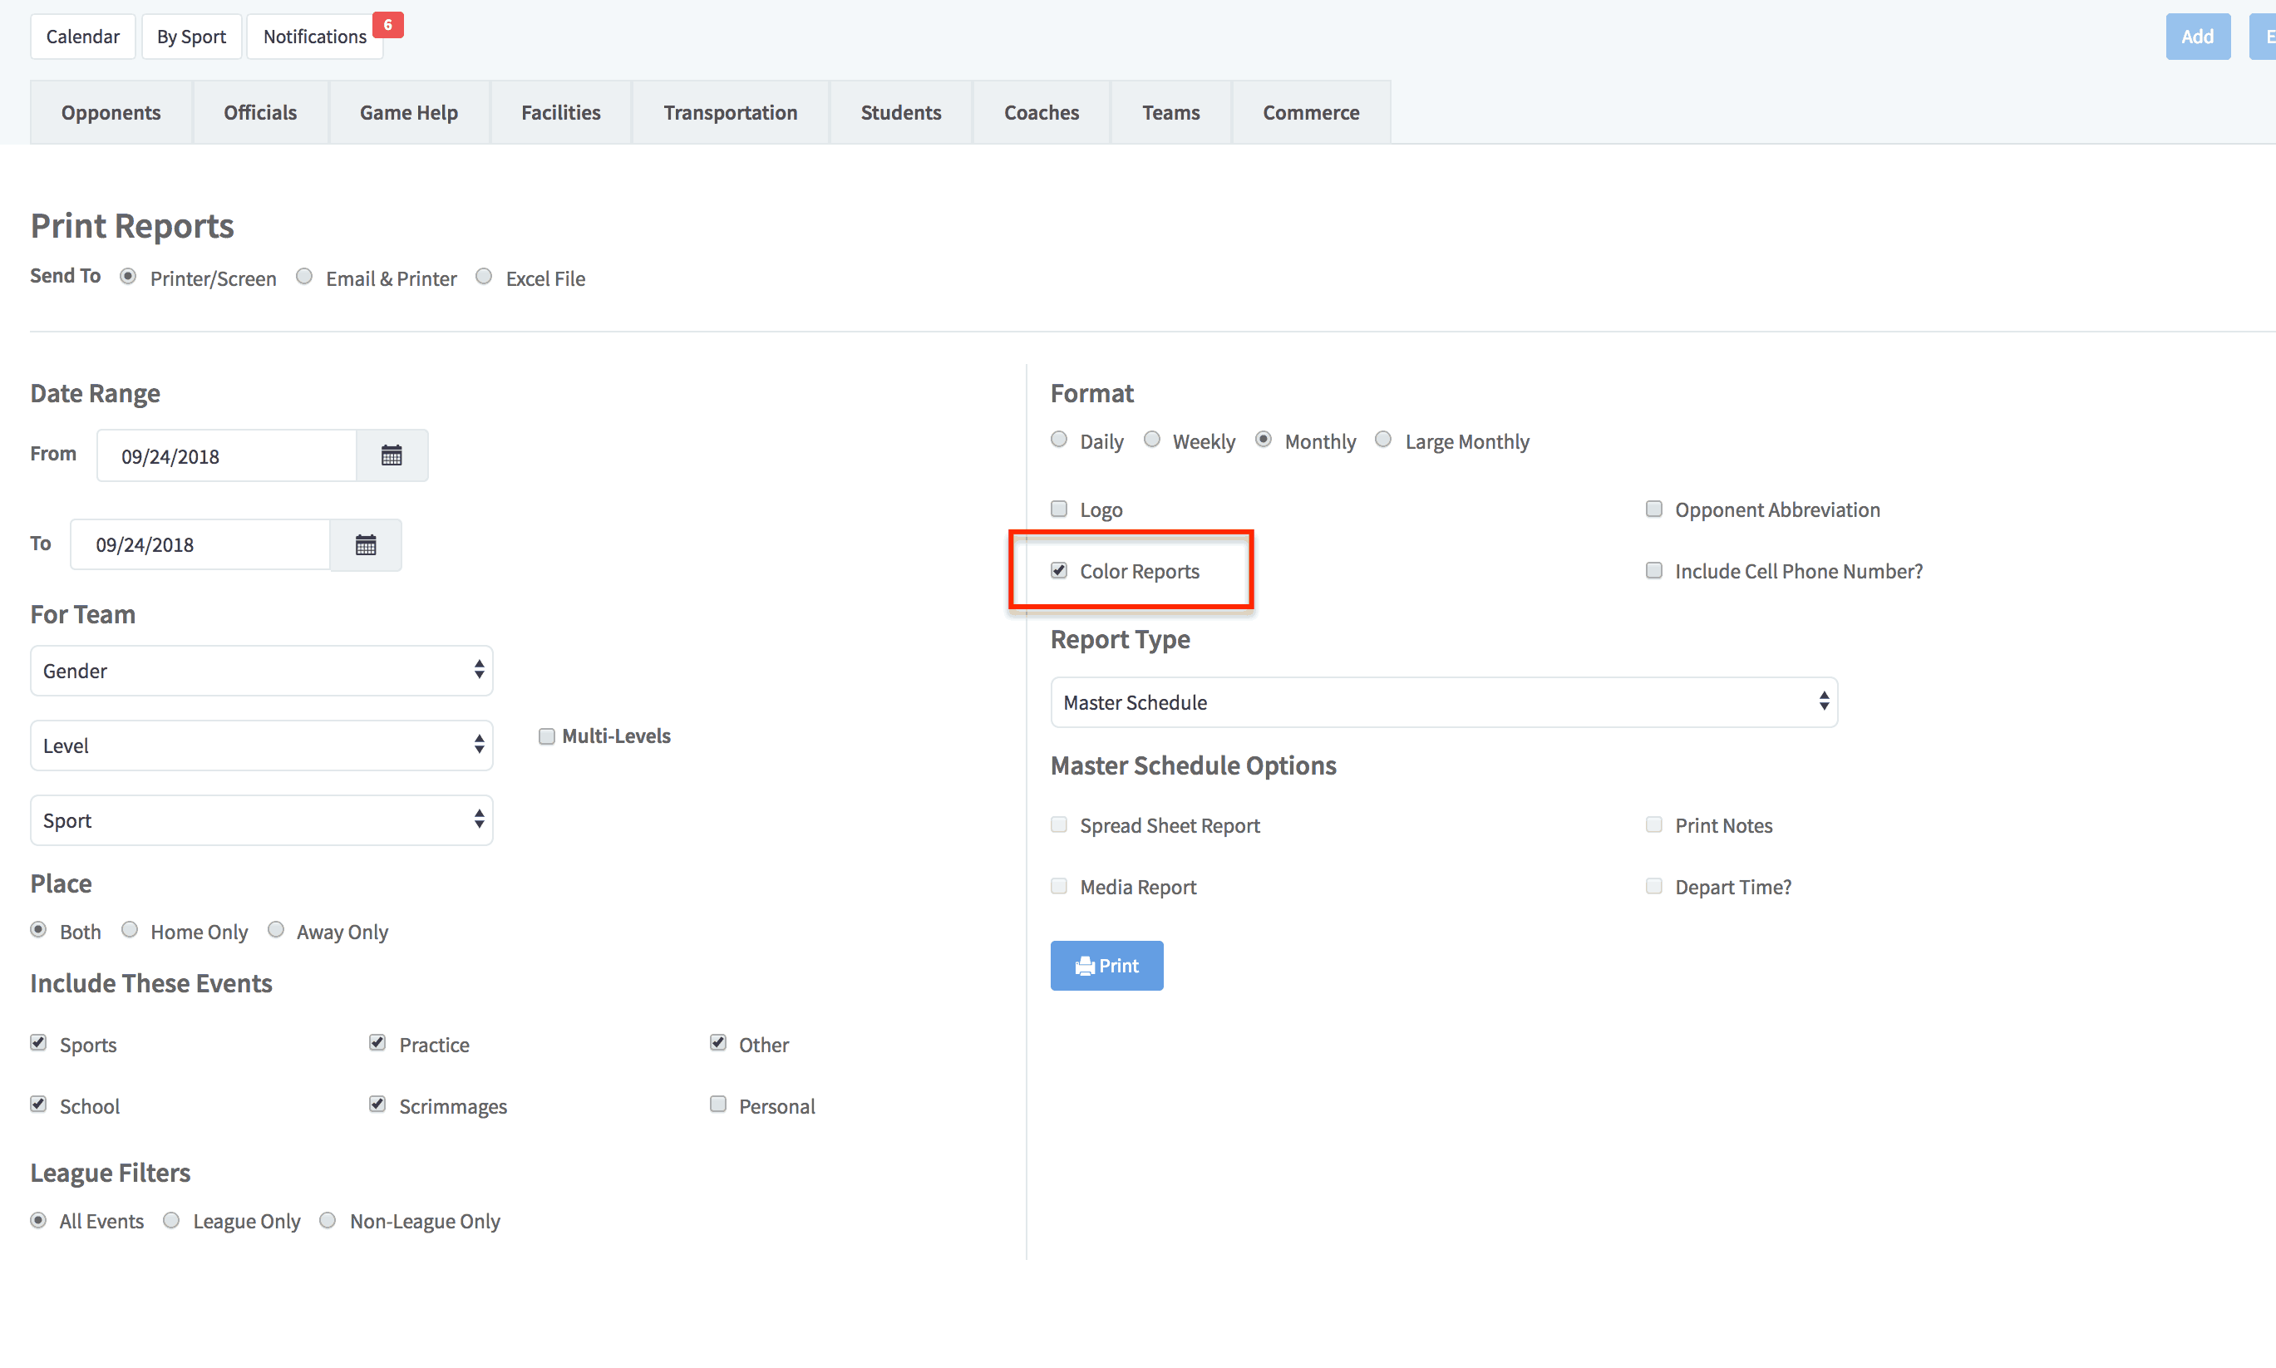Select Home Only place option

click(x=130, y=930)
